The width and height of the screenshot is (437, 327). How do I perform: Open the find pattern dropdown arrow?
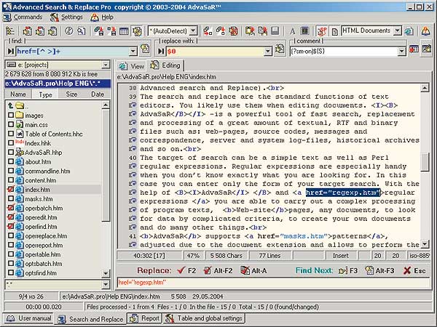(133, 52)
